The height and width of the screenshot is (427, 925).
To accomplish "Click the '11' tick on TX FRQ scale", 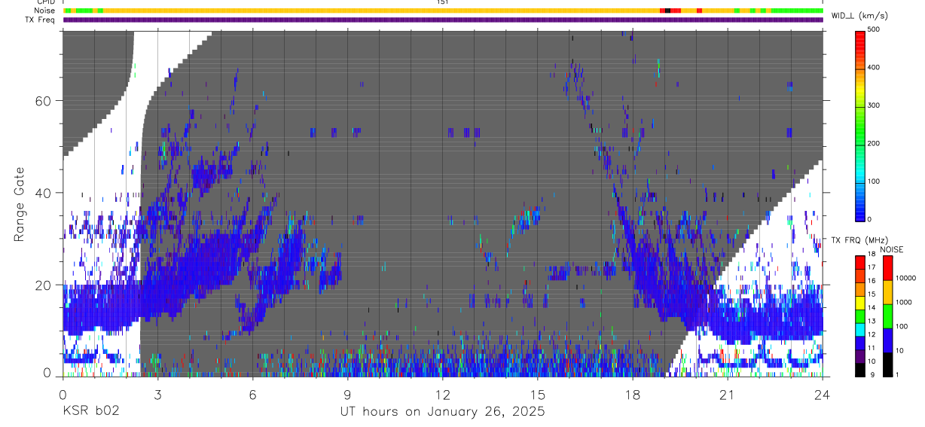I will click(871, 348).
